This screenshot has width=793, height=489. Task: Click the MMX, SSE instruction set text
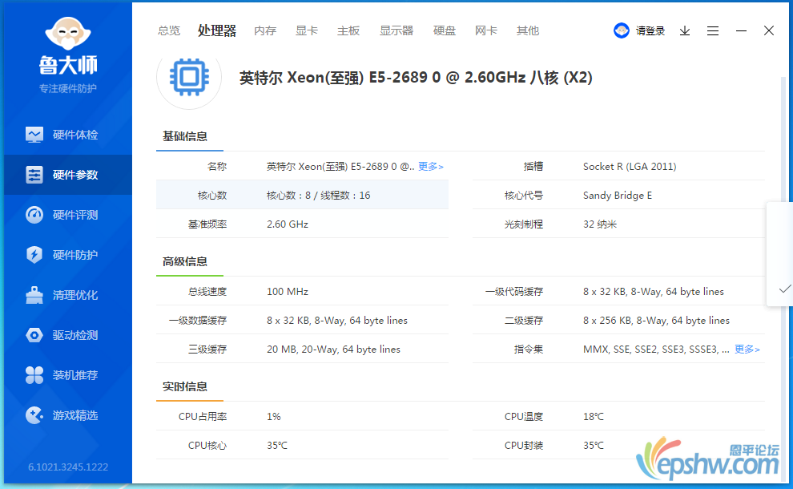pos(656,350)
